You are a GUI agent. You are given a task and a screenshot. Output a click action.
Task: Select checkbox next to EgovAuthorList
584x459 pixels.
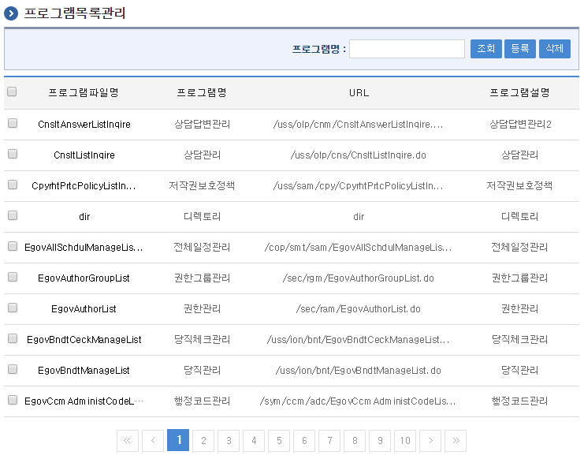(12, 308)
